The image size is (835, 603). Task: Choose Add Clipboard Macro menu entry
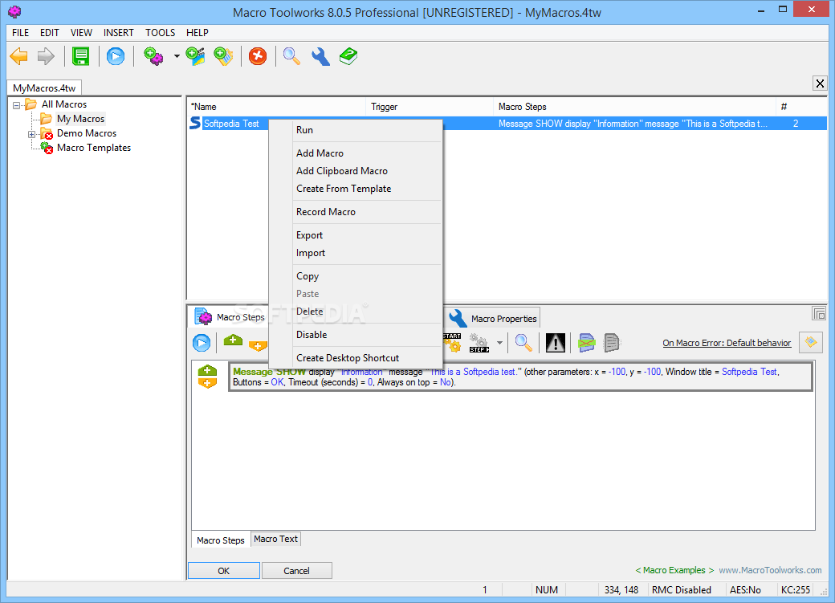(356, 171)
